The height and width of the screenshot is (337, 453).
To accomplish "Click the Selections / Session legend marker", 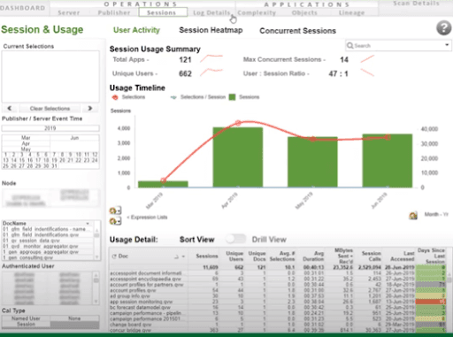I will 173,97.
